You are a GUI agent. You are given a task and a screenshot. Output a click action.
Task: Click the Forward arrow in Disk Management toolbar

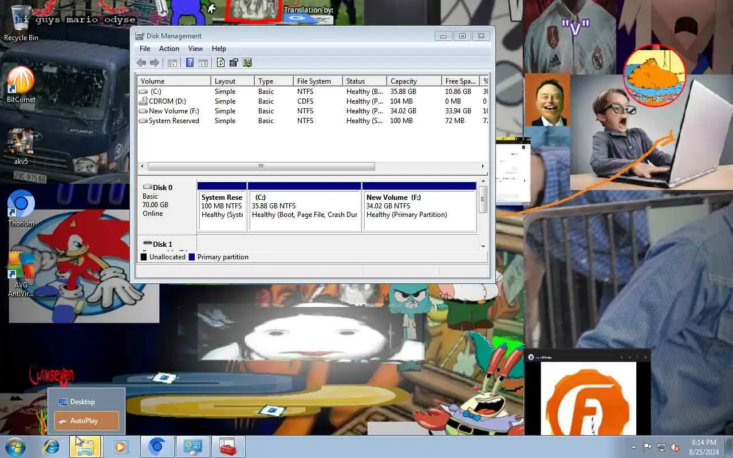155,63
